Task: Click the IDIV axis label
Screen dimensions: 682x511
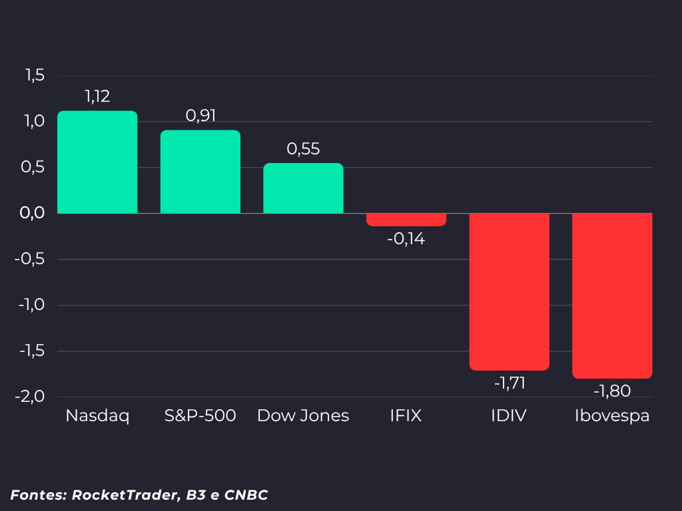Action: 509,416
